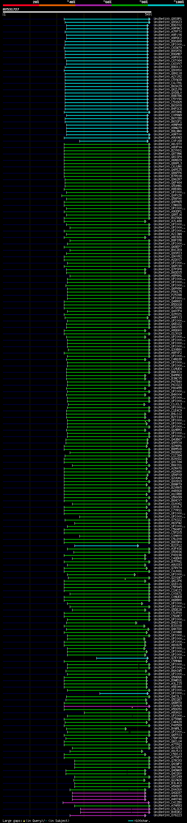Select the UniRef100_Q5KK99 label

167,497
